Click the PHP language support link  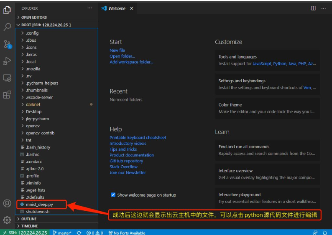[x=302, y=63]
